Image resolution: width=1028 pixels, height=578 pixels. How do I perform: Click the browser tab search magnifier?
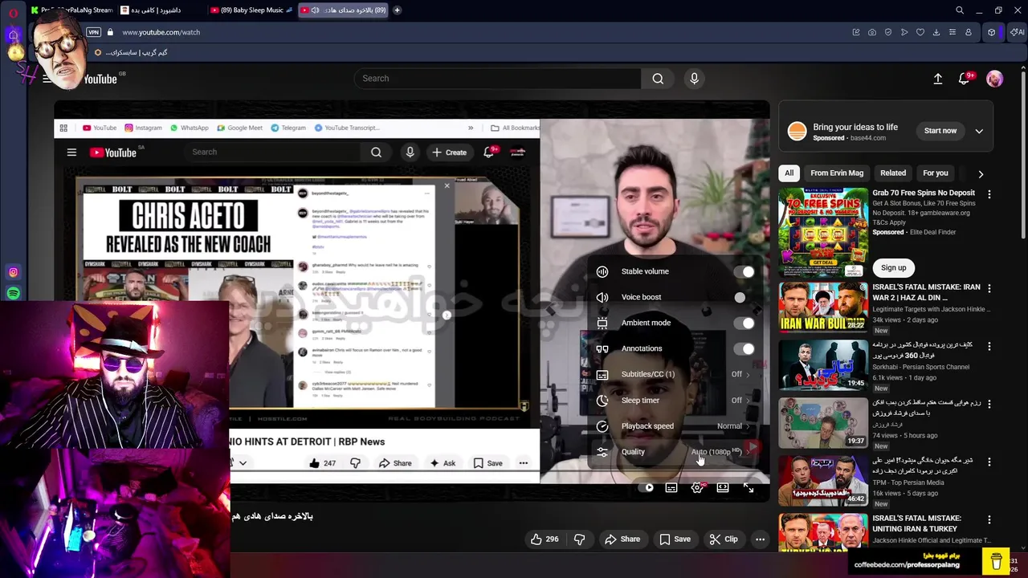point(960,10)
